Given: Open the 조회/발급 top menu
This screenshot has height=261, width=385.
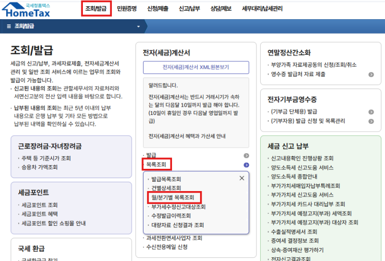Looking at the screenshot, I should coord(96,9).
